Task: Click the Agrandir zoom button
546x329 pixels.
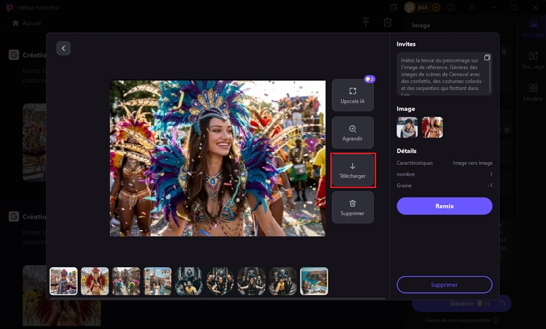Action: (352, 133)
